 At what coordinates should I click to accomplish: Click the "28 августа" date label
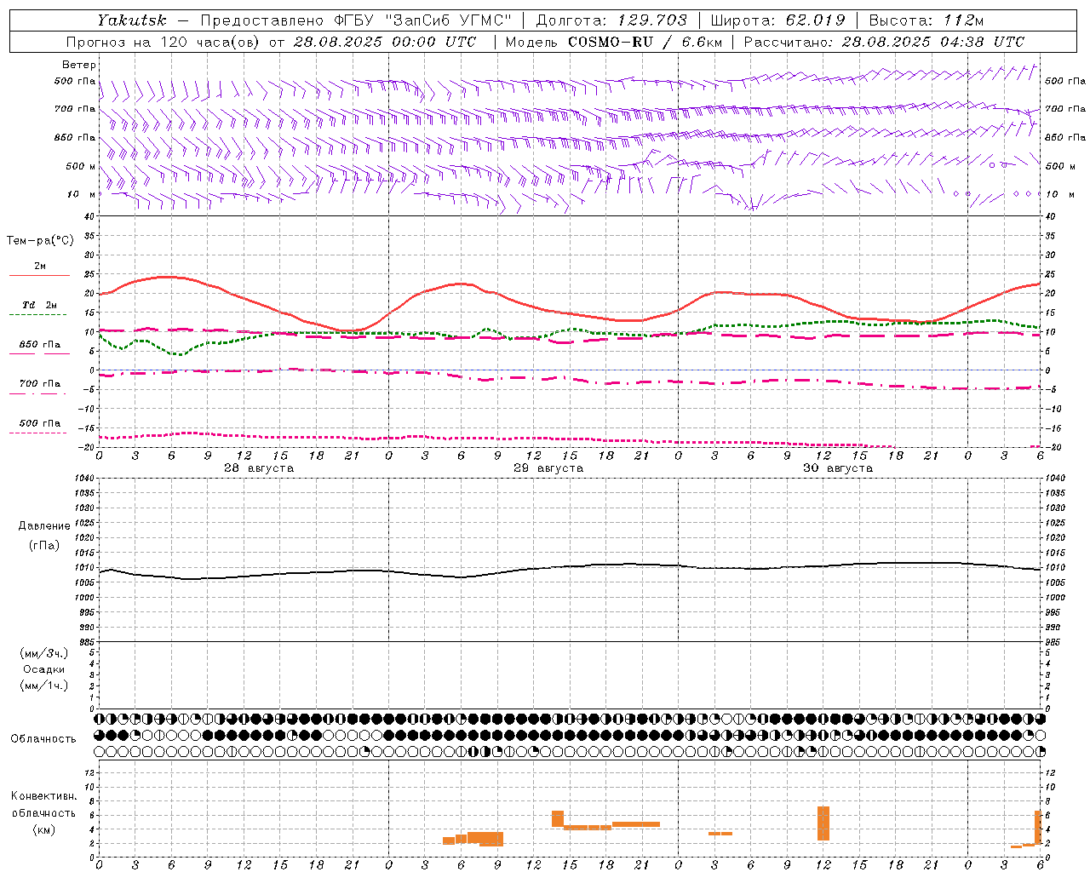coord(259,468)
